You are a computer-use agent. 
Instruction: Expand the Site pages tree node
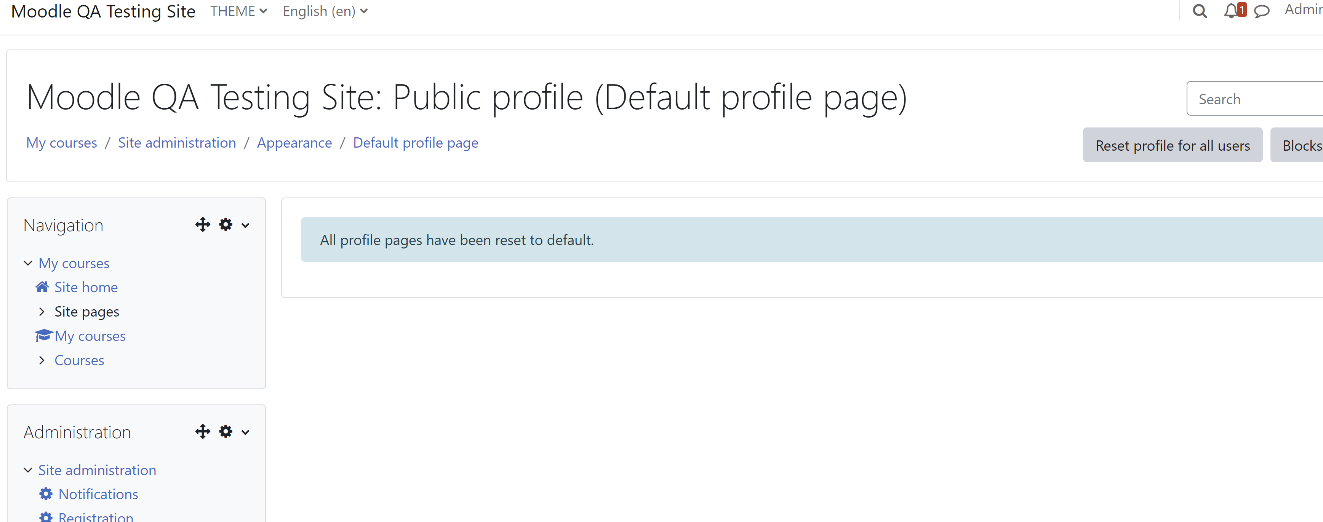[42, 311]
